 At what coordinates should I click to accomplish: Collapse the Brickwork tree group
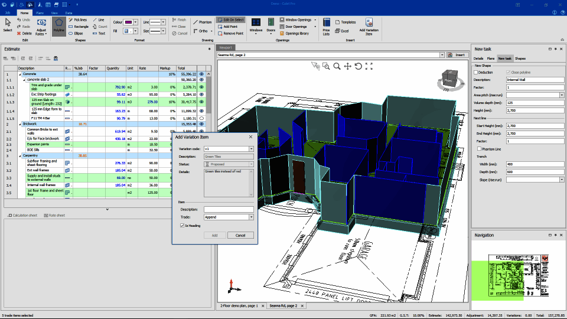(20, 124)
